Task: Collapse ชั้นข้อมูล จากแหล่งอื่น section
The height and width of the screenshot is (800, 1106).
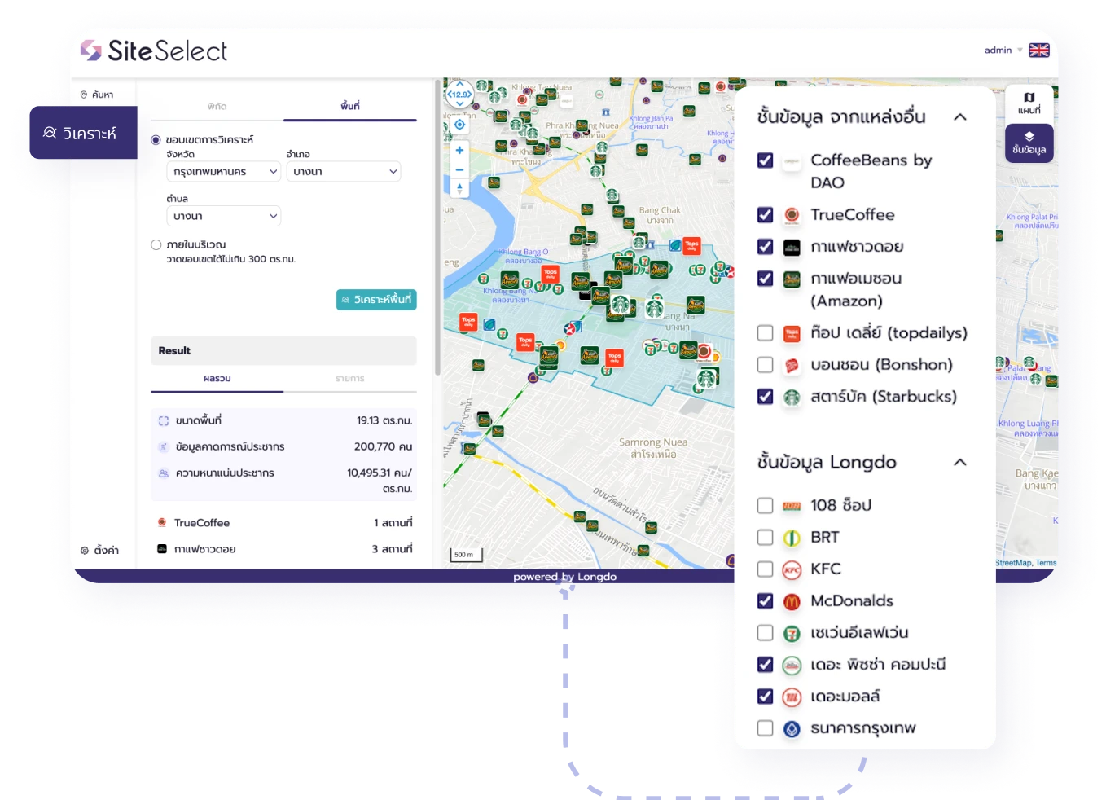Action: click(x=960, y=116)
